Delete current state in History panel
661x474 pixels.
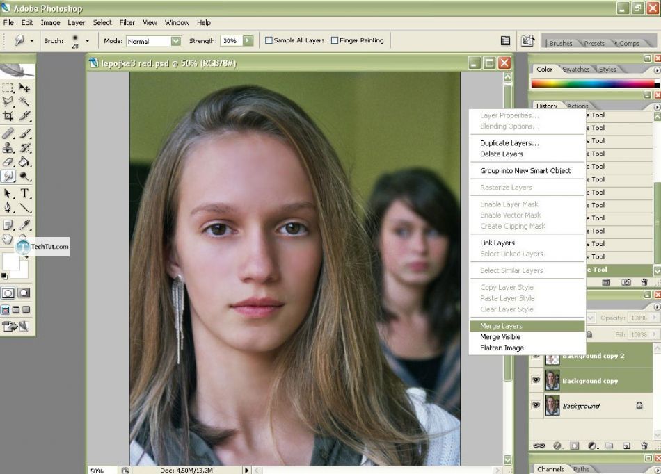[x=644, y=282]
